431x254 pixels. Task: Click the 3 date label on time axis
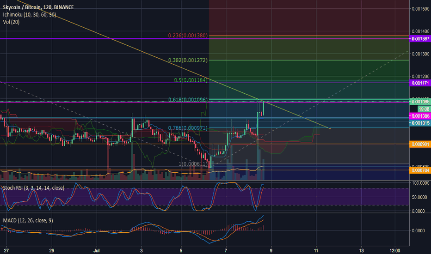pos(142,250)
